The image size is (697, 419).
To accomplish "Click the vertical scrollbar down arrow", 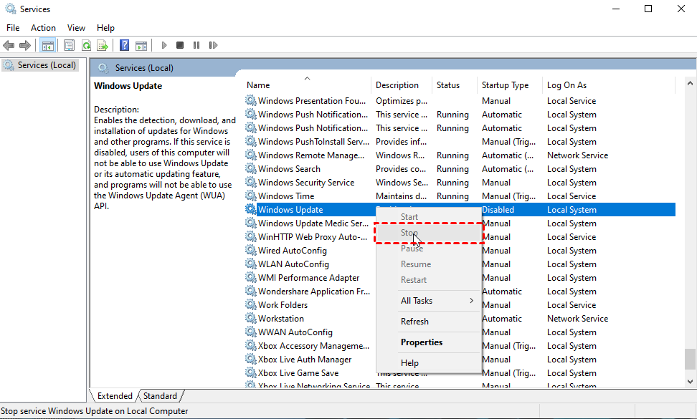I will click(690, 382).
